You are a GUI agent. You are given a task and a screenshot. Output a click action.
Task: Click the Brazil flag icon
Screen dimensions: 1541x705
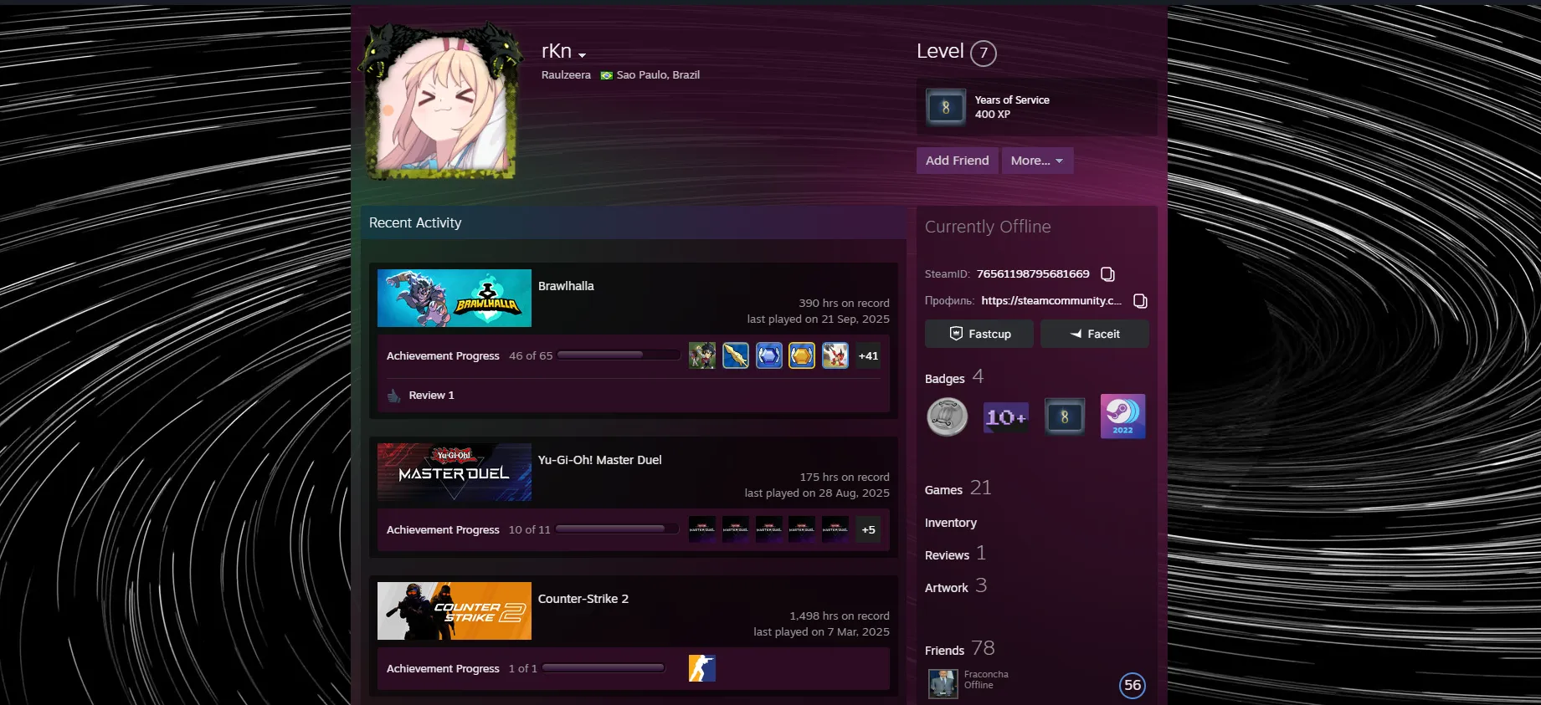tap(607, 75)
